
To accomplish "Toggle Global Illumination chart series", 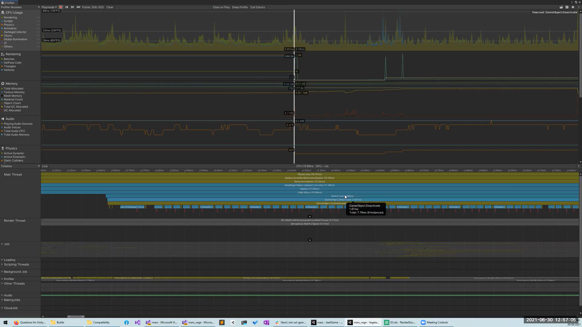I will pos(15,39).
